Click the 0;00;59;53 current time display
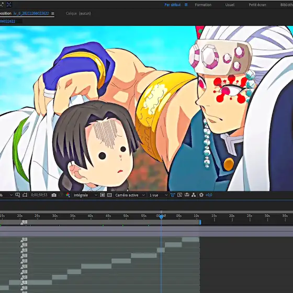Screen dimensions: 293x293 (x=39, y=195)
